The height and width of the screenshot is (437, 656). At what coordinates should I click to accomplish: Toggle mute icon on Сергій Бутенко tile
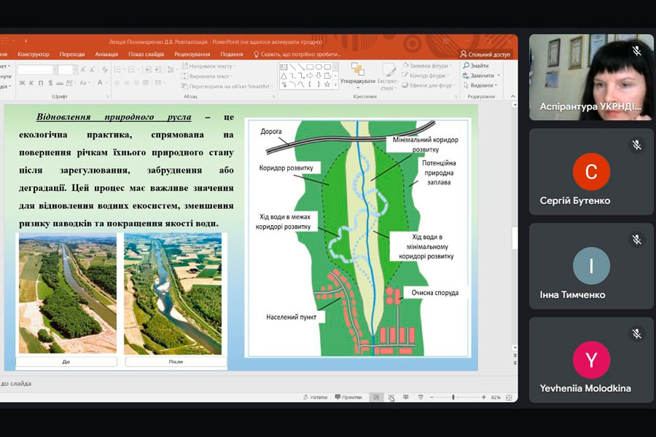636,146
